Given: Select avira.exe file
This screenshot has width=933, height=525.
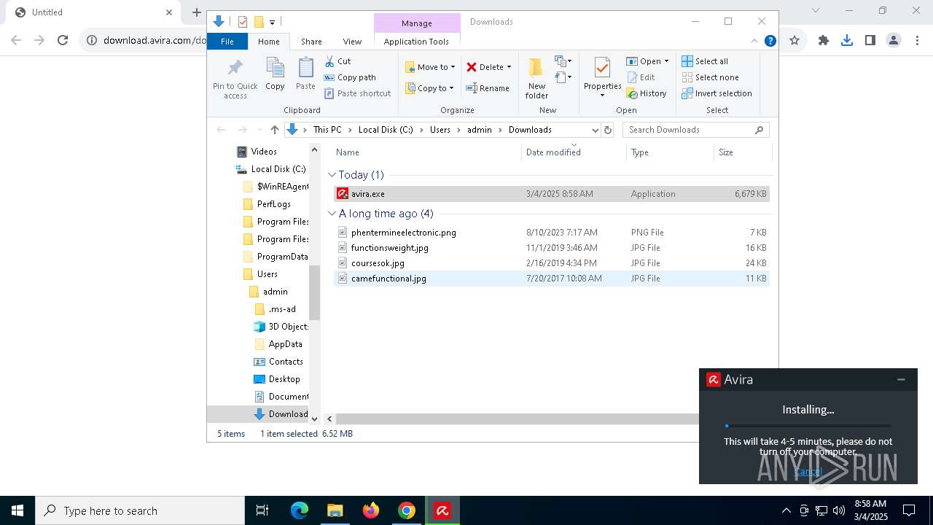Looking at the screenshot, I should pyautogui.click(x=552, y=194).
